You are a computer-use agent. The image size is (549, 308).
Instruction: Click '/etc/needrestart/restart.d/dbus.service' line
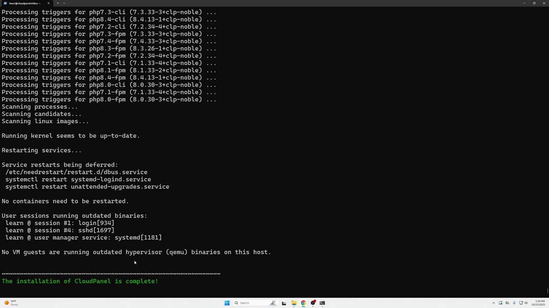pos(76,172)
